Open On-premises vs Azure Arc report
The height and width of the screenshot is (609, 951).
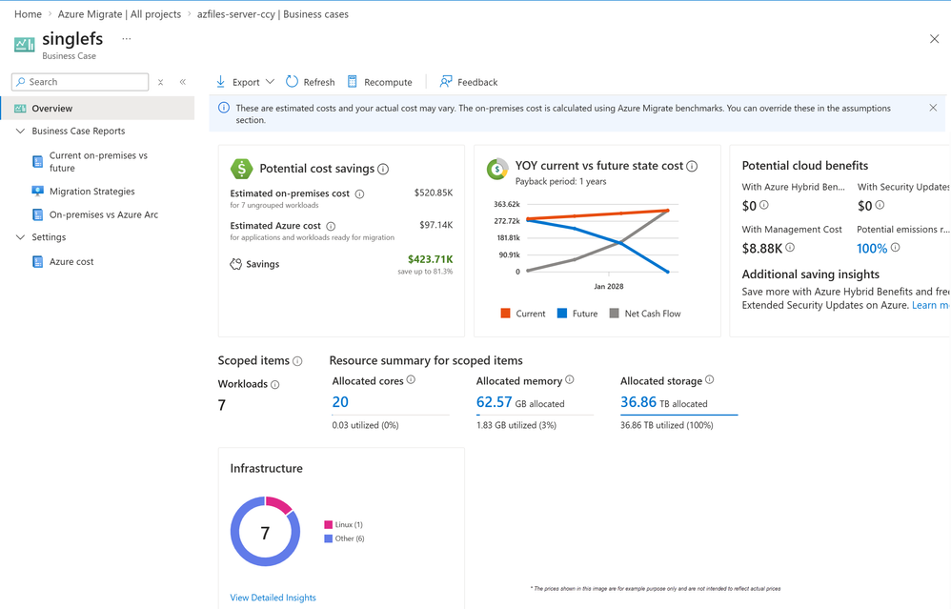103,214
